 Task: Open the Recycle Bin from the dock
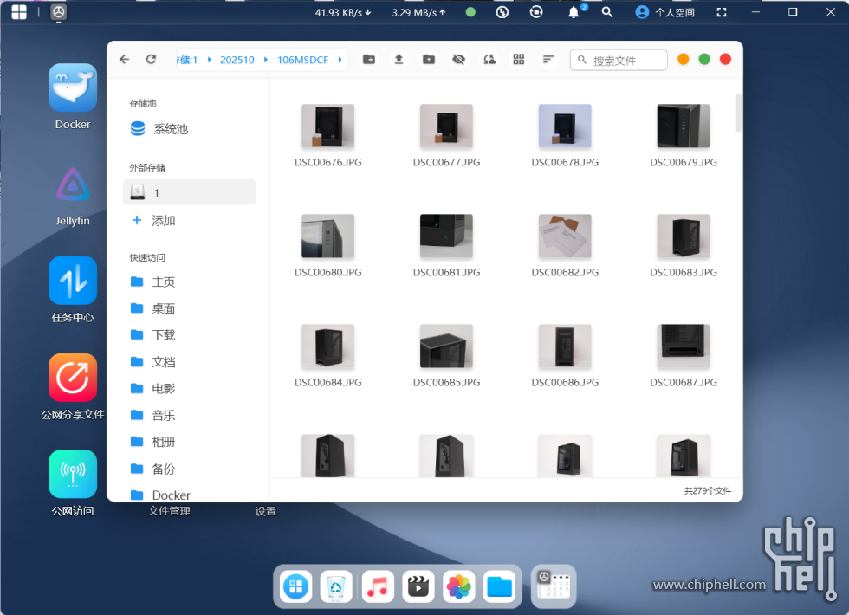(x=336, y=586)
